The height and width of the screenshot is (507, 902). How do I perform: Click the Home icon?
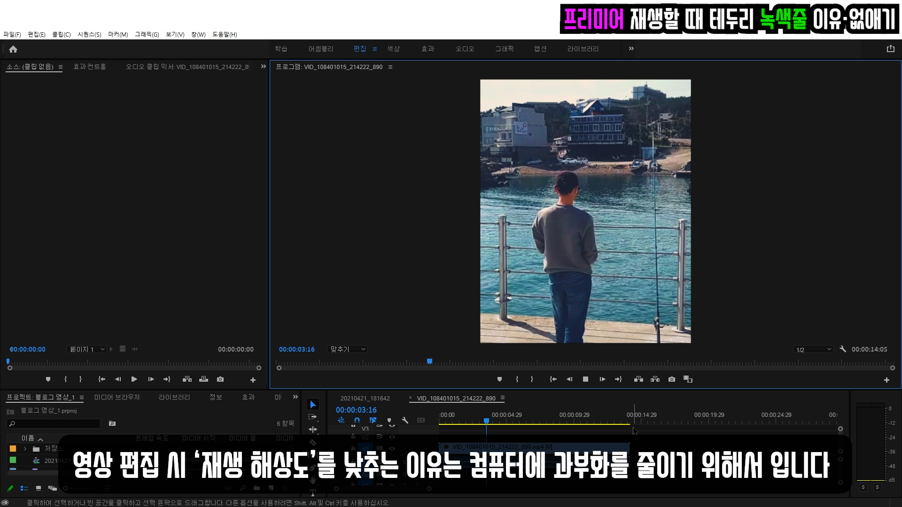(x=13, y=49)
